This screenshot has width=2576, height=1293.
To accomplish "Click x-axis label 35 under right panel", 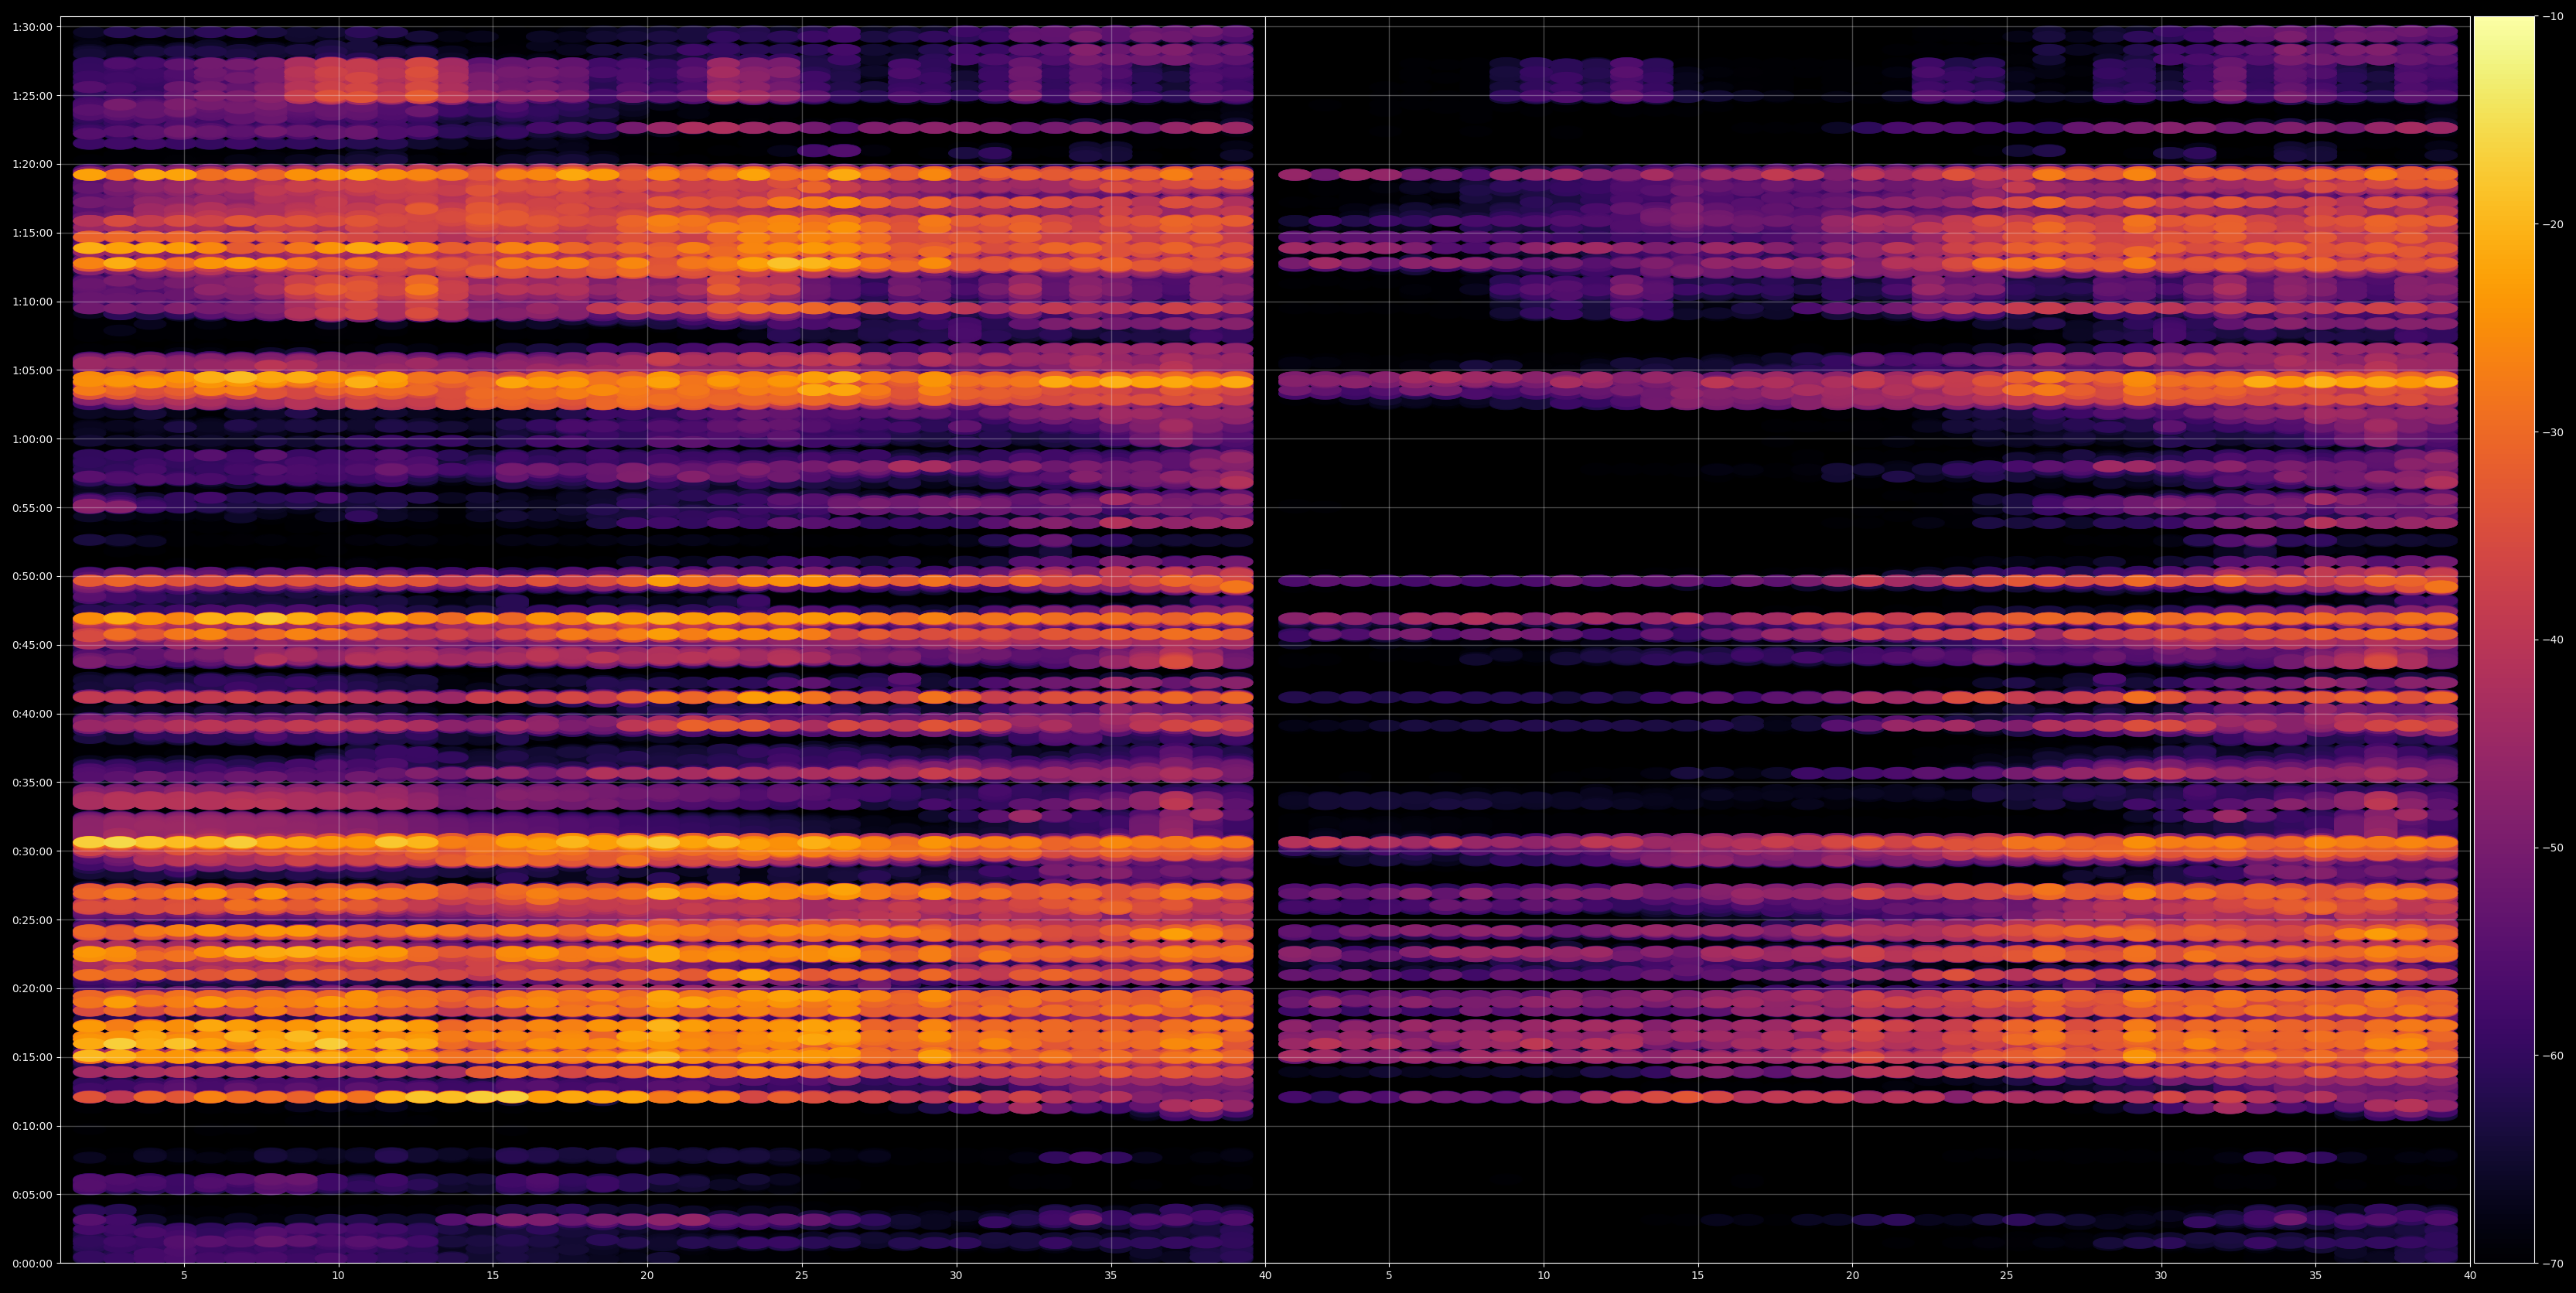I will tap(2316, 1276).
